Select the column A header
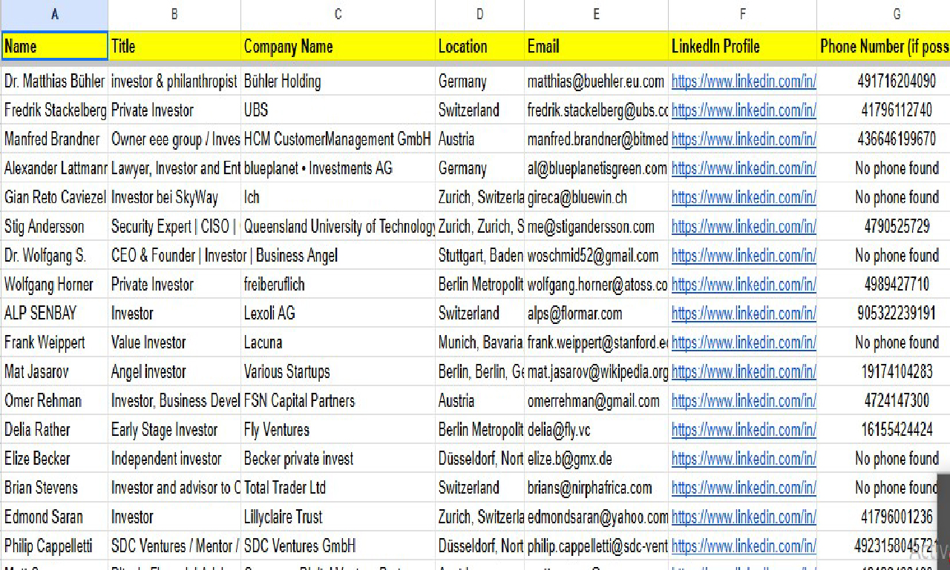 54,14
